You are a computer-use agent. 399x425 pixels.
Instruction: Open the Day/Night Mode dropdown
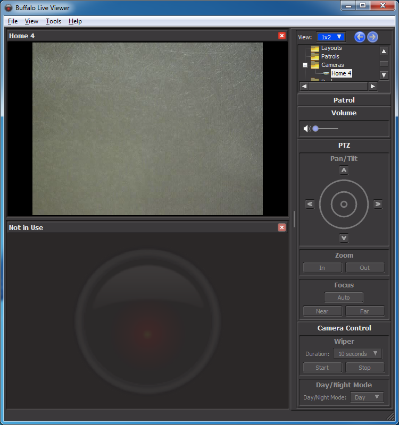tap(367, 397)
